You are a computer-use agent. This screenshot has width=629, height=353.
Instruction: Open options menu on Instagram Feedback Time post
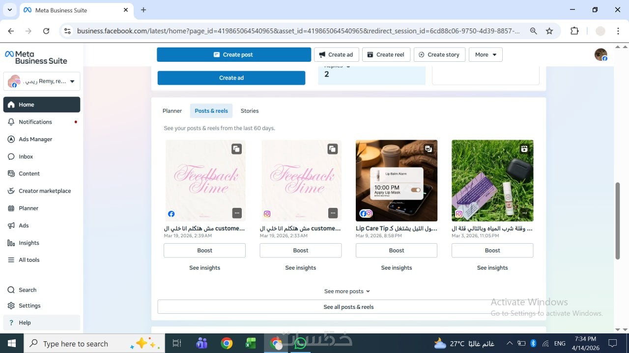tap(333, 213)
